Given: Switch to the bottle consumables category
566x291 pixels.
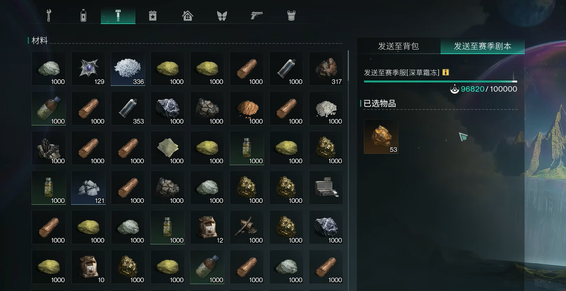Looking at the screenshot, I should click(83, 16).
